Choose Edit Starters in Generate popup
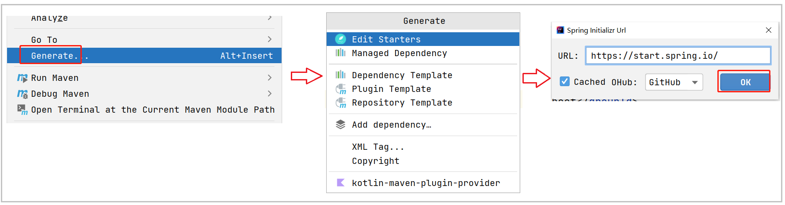This screenshot has width=785, height=205. coord(423,39)
